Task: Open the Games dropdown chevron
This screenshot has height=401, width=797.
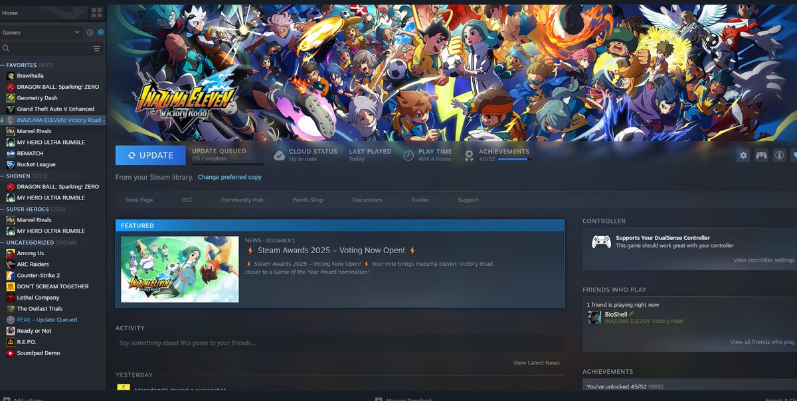Action: tap(76, 32)
